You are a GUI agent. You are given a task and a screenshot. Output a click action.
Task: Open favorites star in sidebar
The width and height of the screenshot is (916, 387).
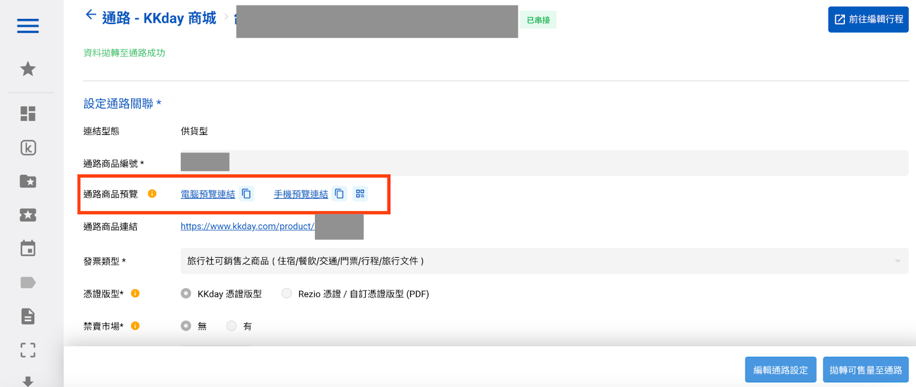(x=27, y=69)
